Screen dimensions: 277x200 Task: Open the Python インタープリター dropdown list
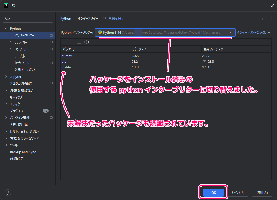coord(232,32)
